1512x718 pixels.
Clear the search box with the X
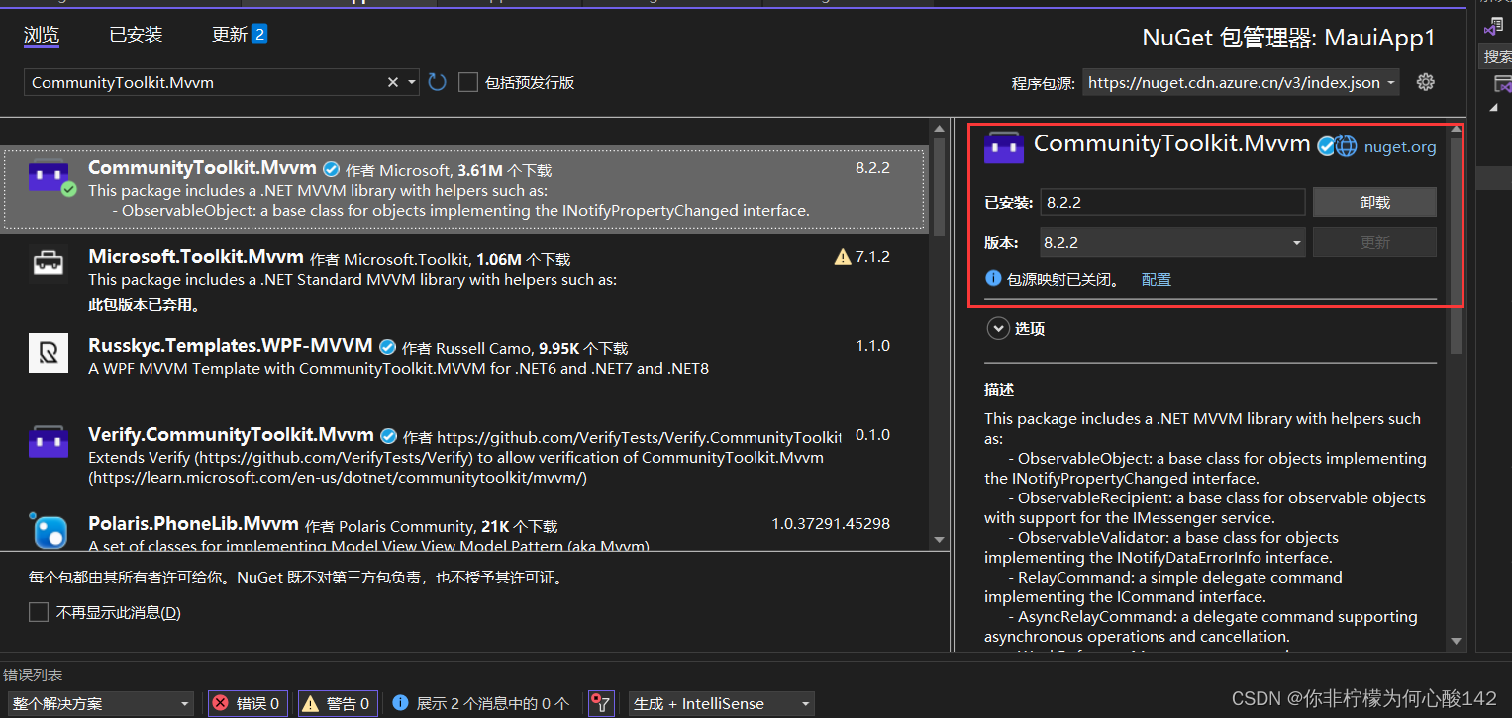click(393, 82)
